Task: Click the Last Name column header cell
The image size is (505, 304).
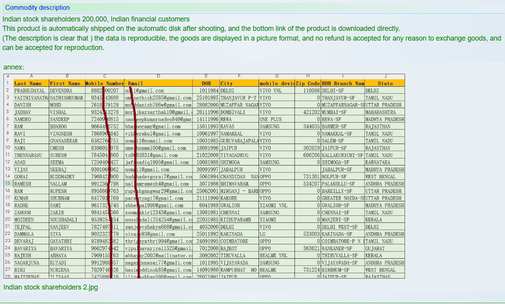Action: coord(28,84)
